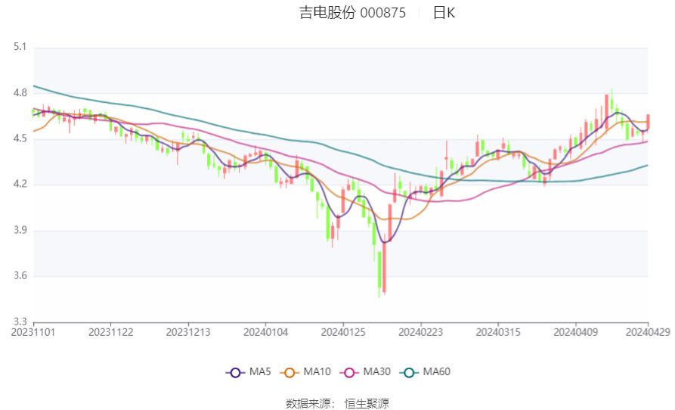Click the 20231101 x-axis date label
This screenshot has height=410, width=675.
pos(34,332)
